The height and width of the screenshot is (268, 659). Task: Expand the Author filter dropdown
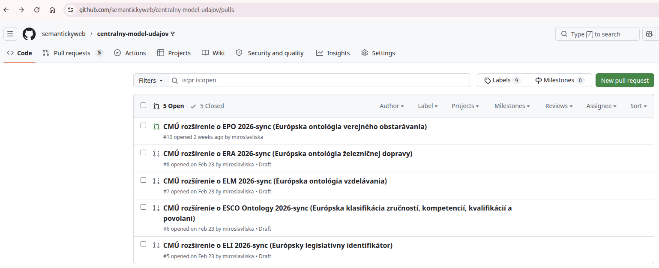391,106
